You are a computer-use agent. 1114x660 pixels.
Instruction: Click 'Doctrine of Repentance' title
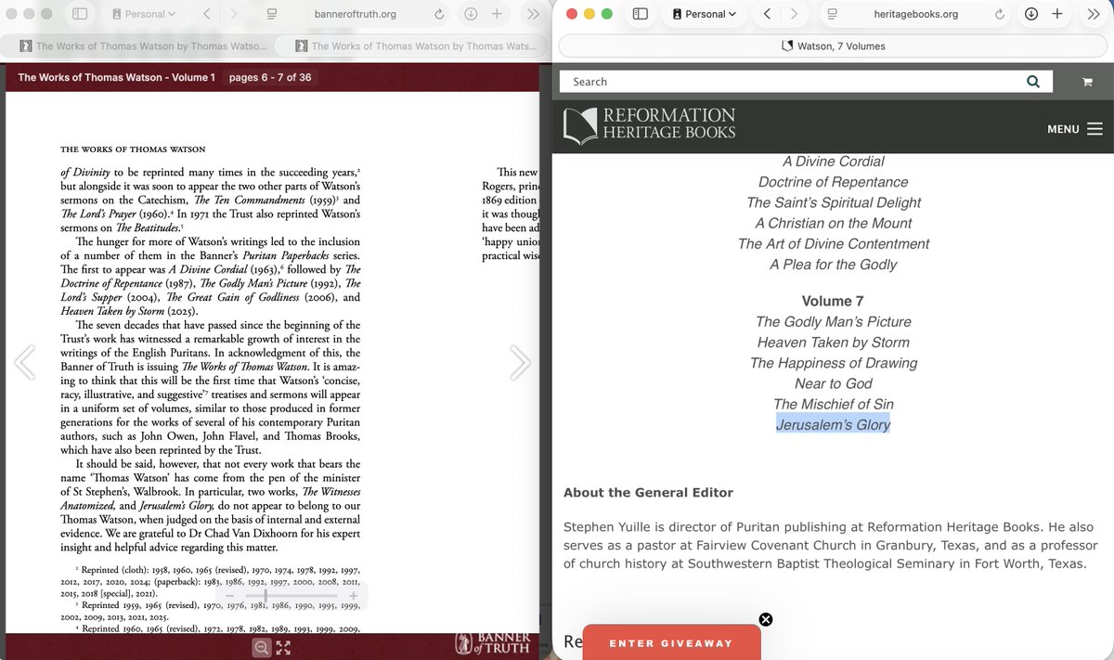coord(833,182)
